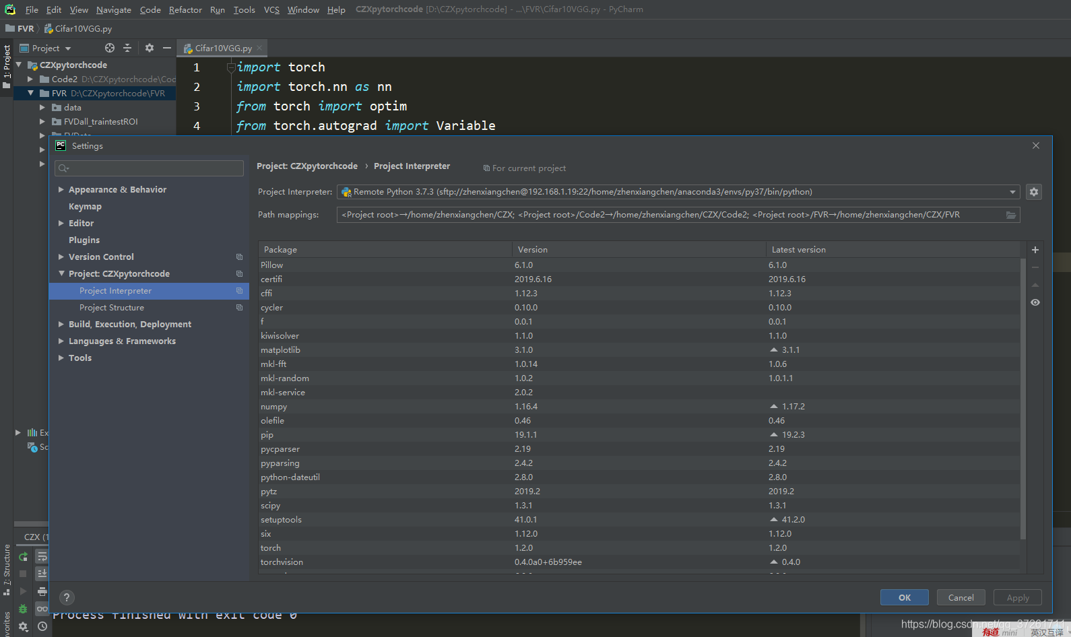
Task: Collapse Project: CZXpytorchcode settings node
Action: (61, 274)
